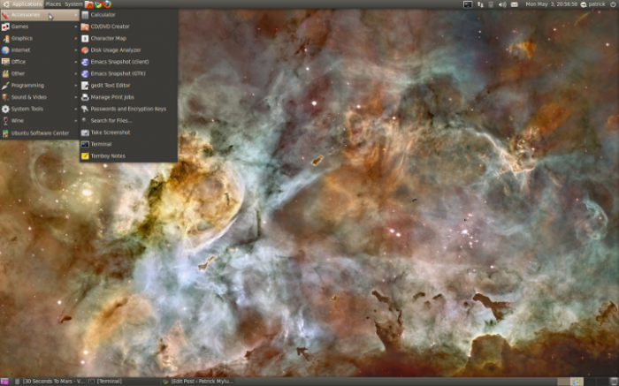This screenshot has width=619, height=386.
Task: Click the power session icon at panel end
Action: pyautogui.click(x=613, y=4)
